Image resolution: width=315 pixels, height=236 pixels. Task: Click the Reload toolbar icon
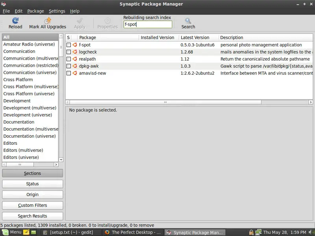point(15,20)
